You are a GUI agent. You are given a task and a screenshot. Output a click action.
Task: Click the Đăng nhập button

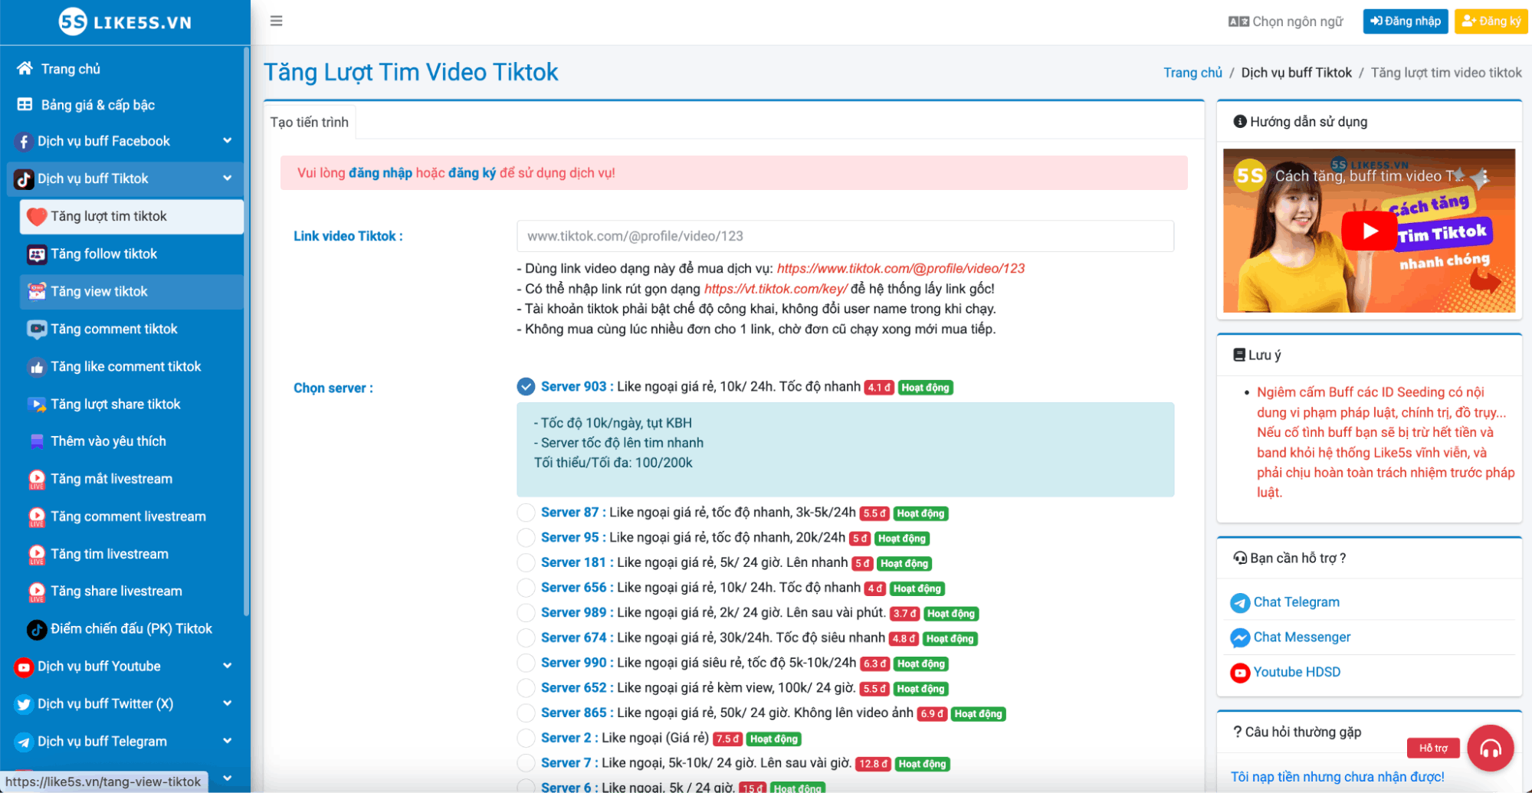pyautogui.click(x=1405, y=21)
